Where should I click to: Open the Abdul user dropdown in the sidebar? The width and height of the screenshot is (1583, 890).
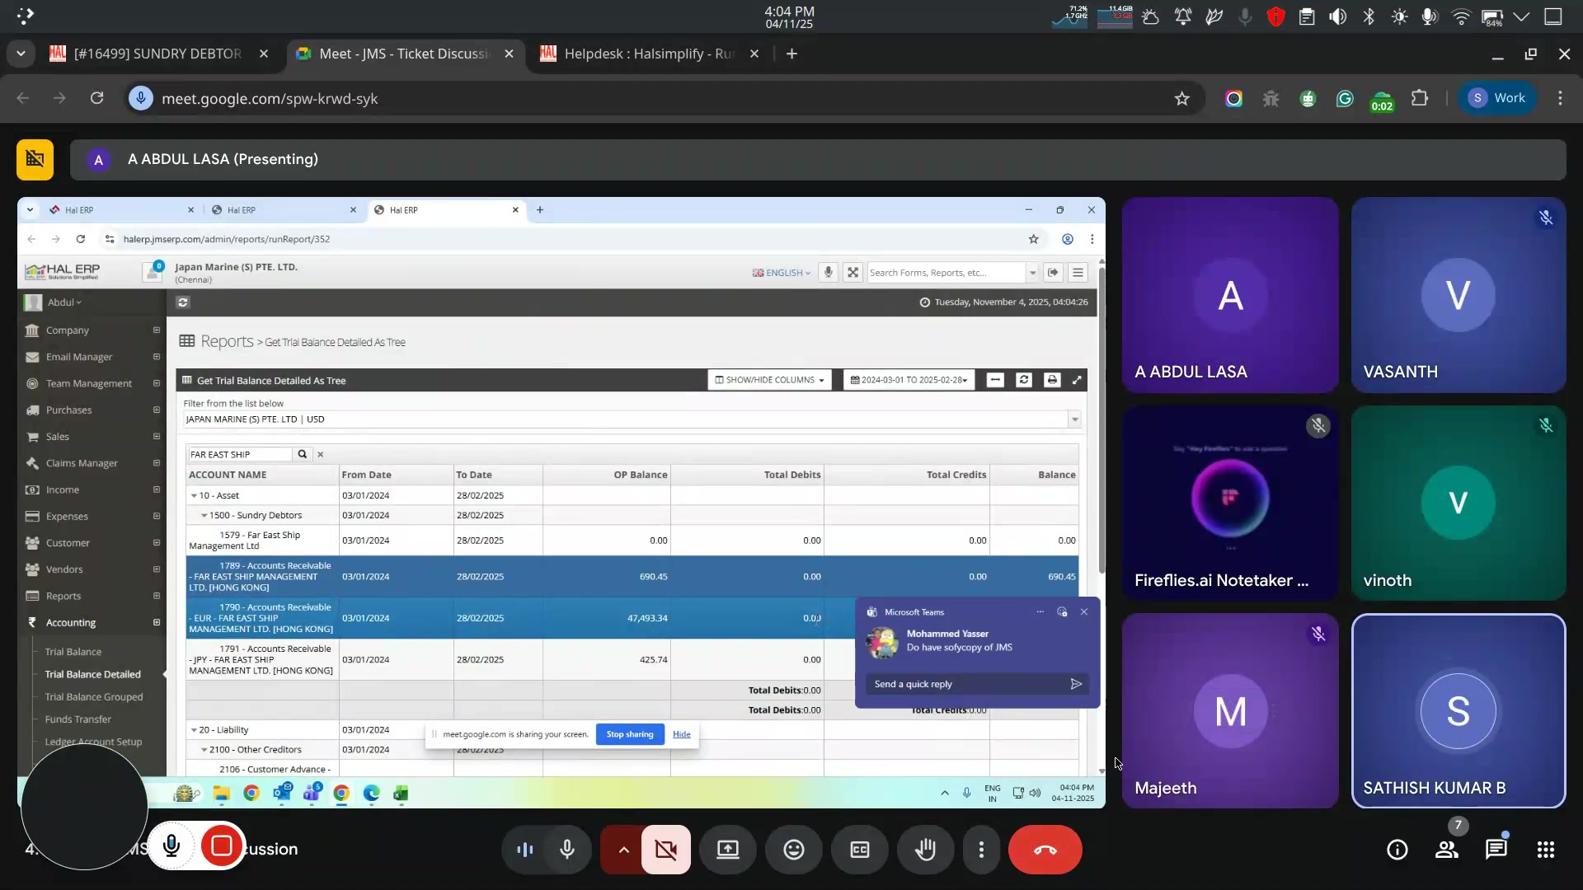pyautogui.click(x=63, y=302)
